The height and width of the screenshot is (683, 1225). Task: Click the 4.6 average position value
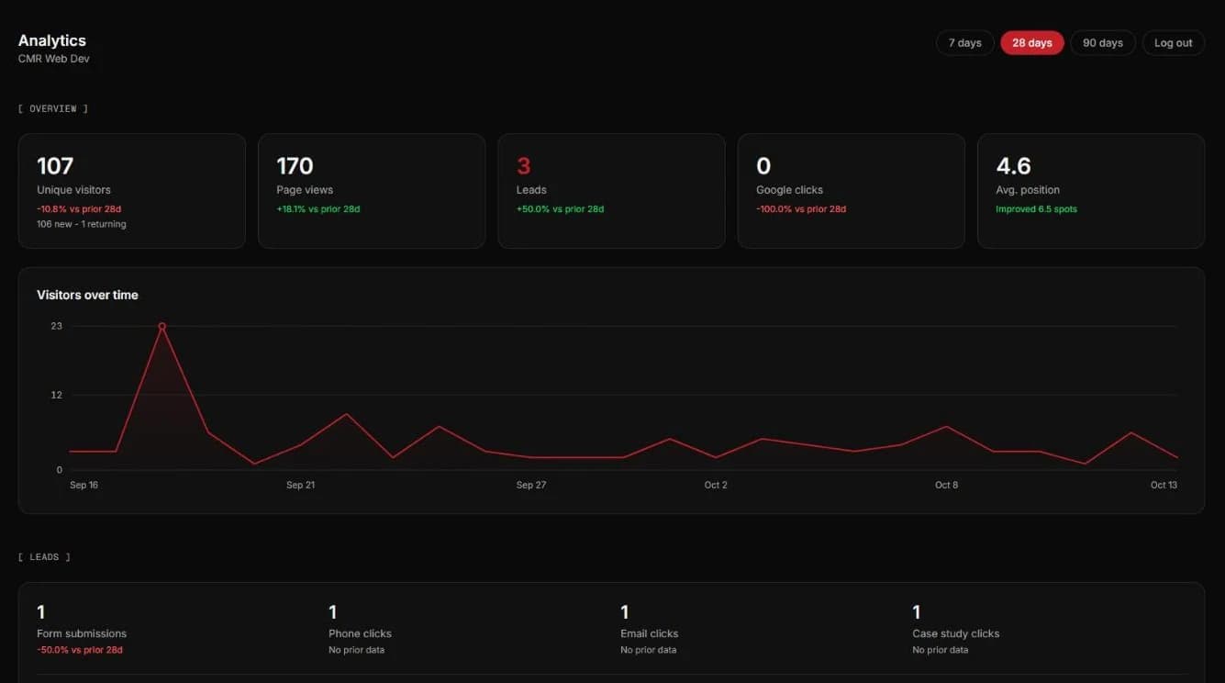click(1013, 166)
